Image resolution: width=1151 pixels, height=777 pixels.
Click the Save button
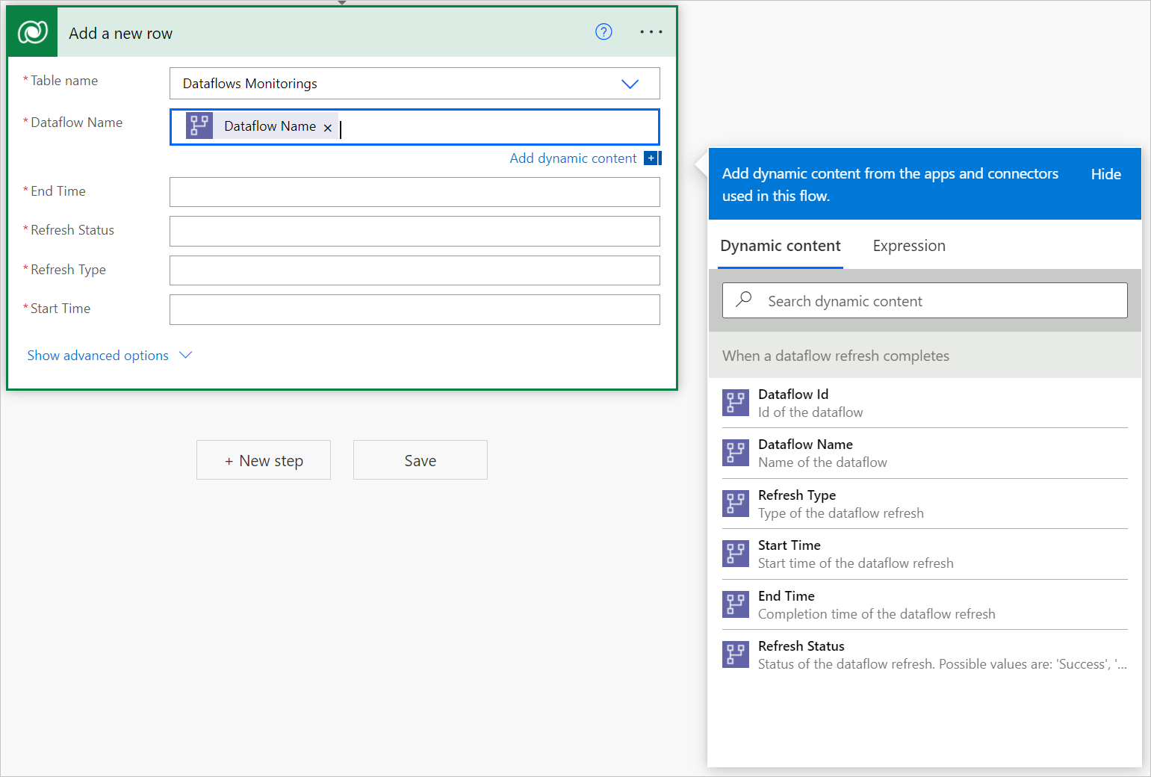click(421, 460)
